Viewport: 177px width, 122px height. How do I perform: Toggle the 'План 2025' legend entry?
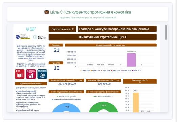pyautogui.click(x=85, y=71)
